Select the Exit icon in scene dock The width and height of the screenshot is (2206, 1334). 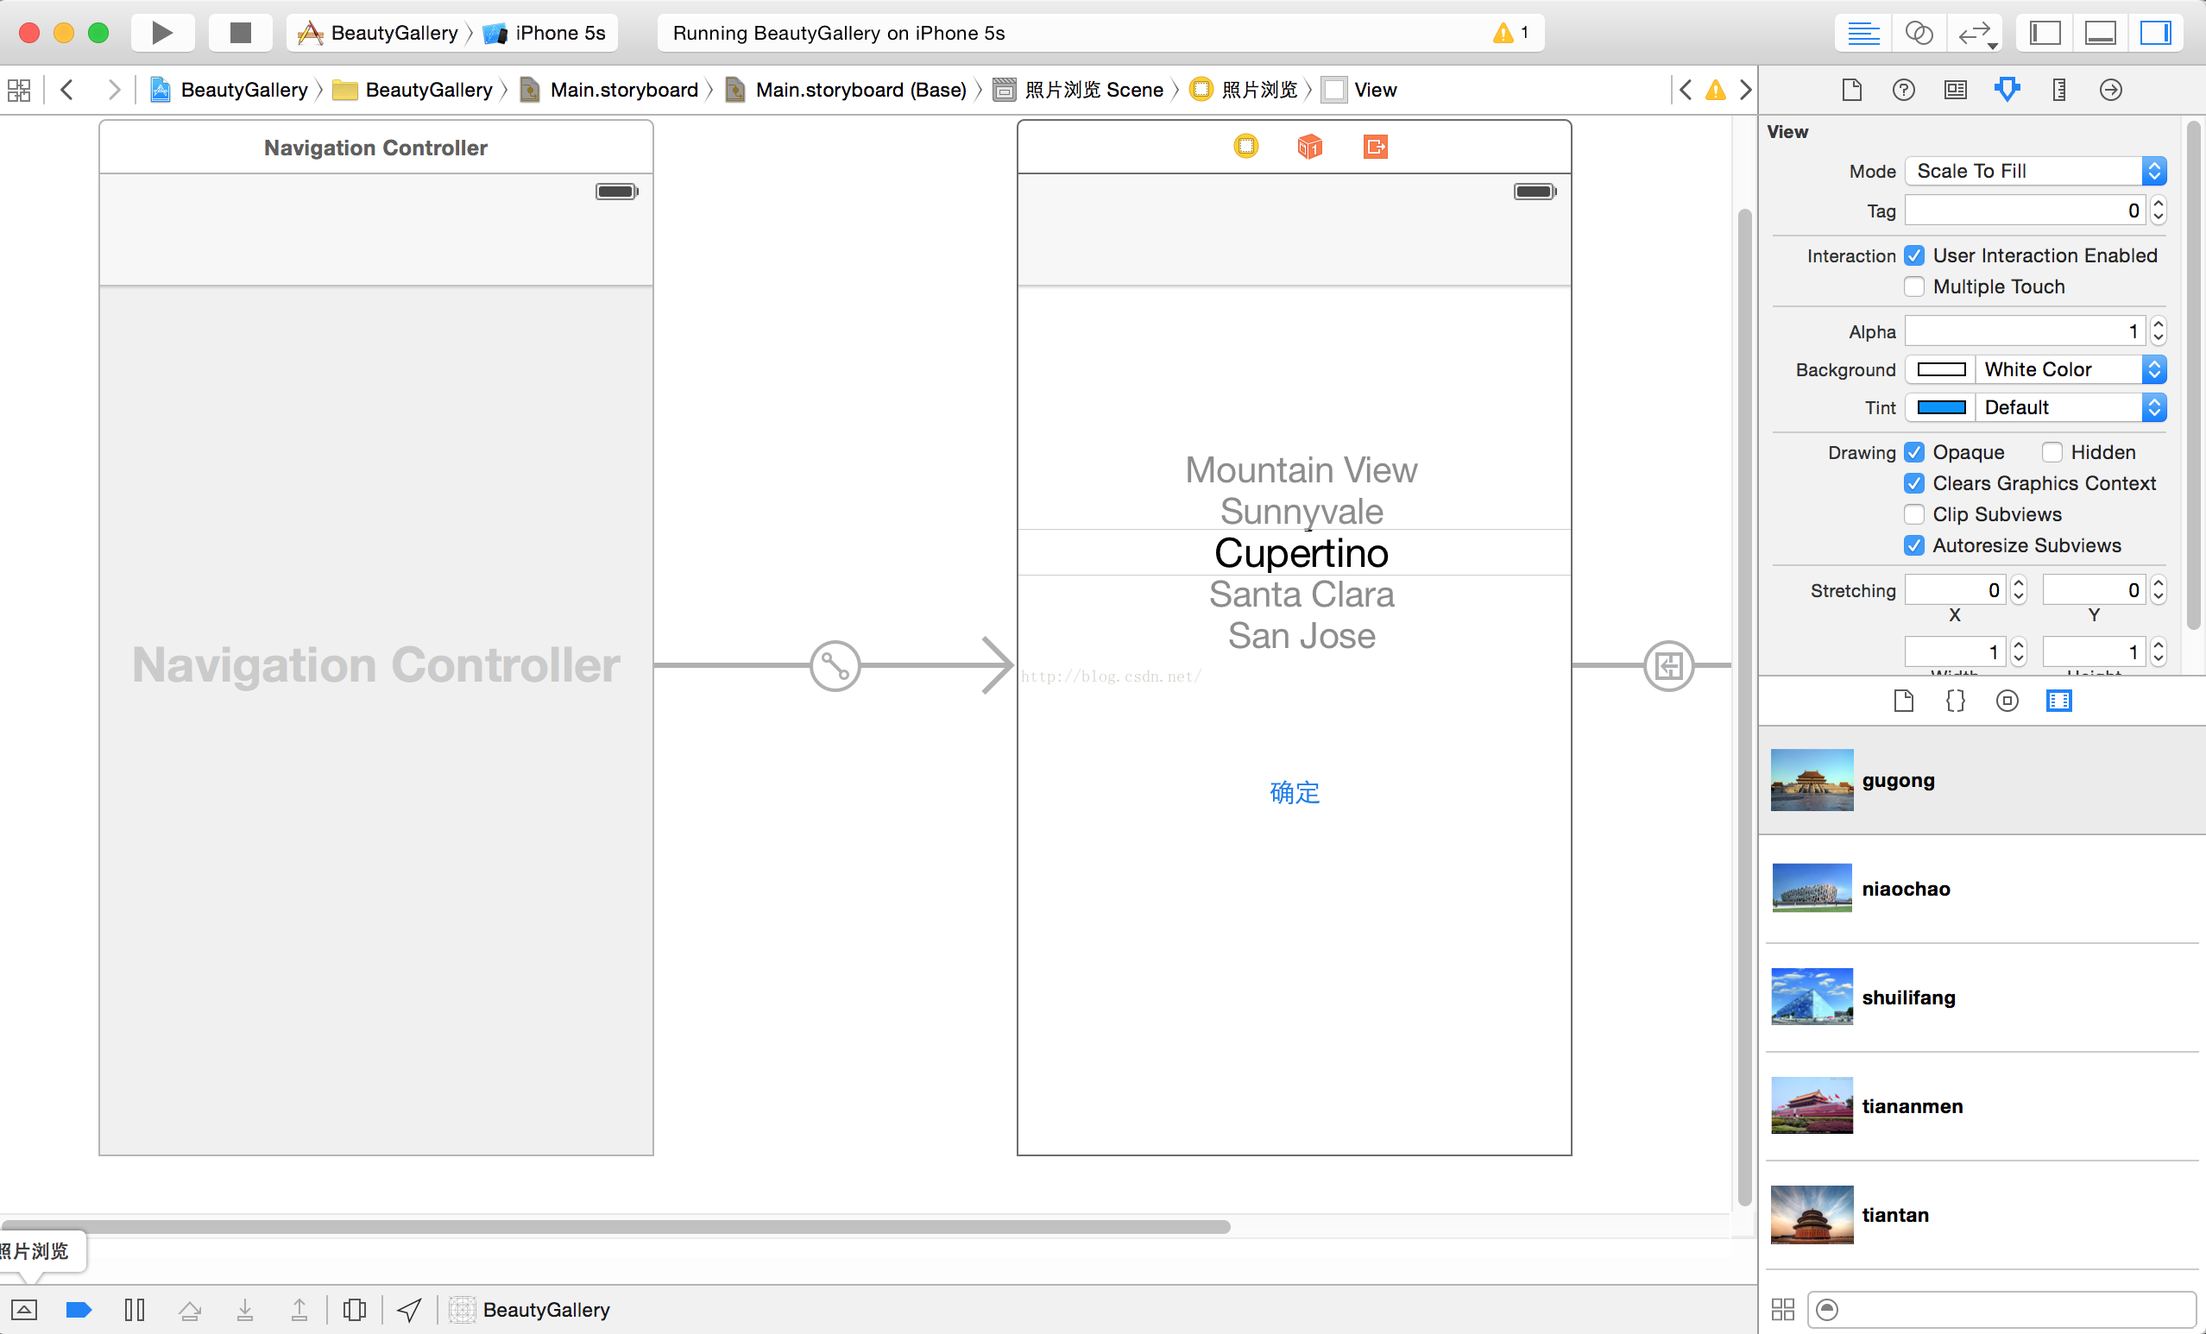pyautogui.click(x=1375, y=146)
